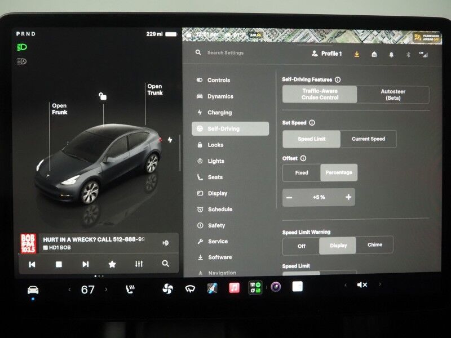Open audio equalizer settings
Image resolution: width=451 pixels, height=338 pixels.
[139, 264]
